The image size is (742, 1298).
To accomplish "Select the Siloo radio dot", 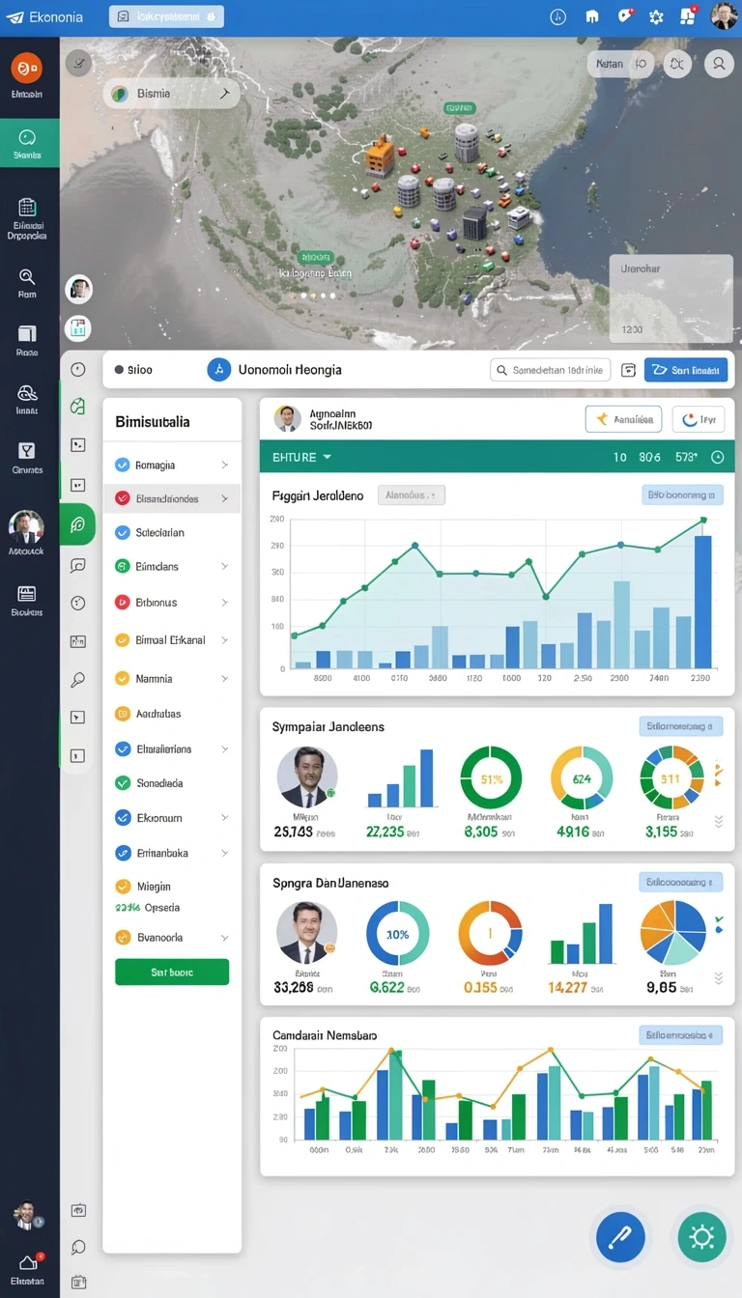I will click(x=119, y=370).
